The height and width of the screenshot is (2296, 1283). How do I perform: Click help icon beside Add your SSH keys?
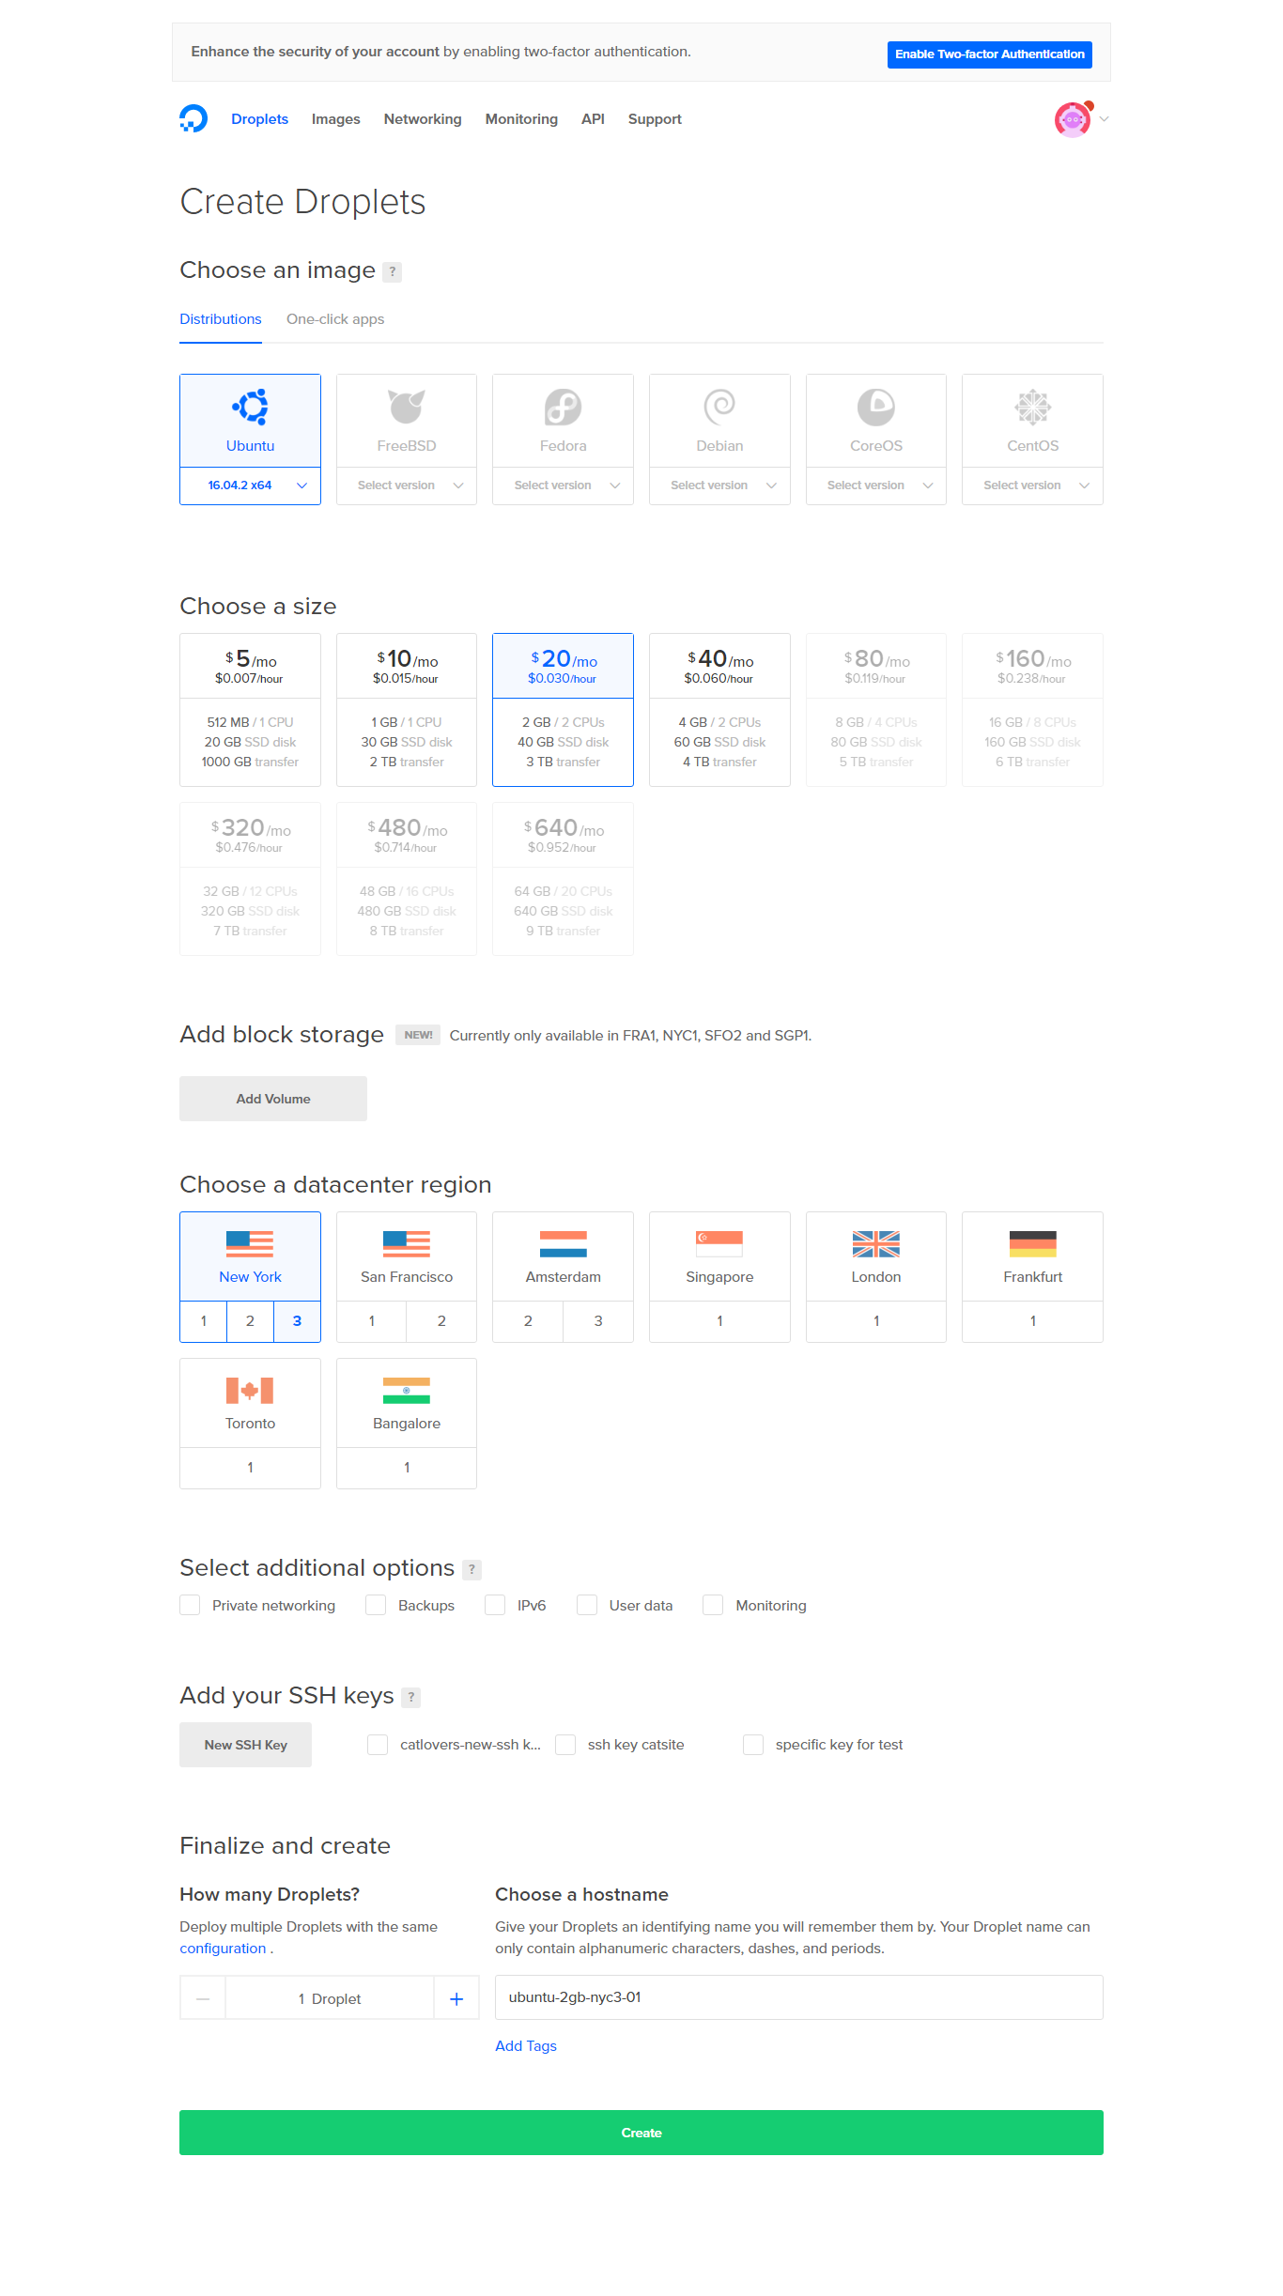pos(410,1697)
